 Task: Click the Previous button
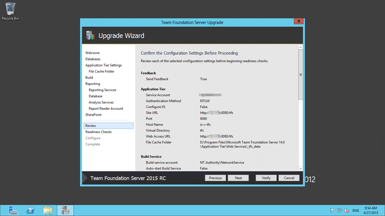tap(215, 178)
